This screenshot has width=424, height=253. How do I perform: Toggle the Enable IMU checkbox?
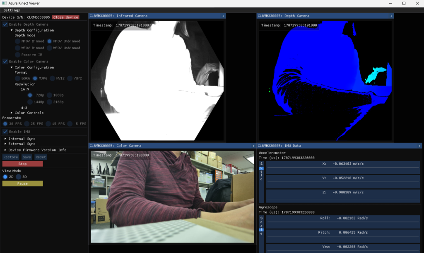coord(4,132)
